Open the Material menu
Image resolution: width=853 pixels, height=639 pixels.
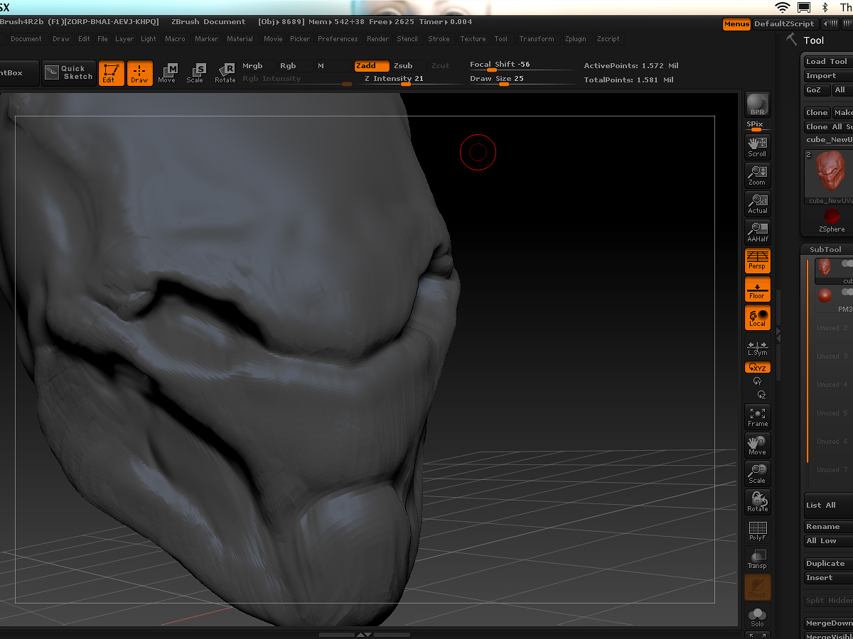click(x=240, y=39)
